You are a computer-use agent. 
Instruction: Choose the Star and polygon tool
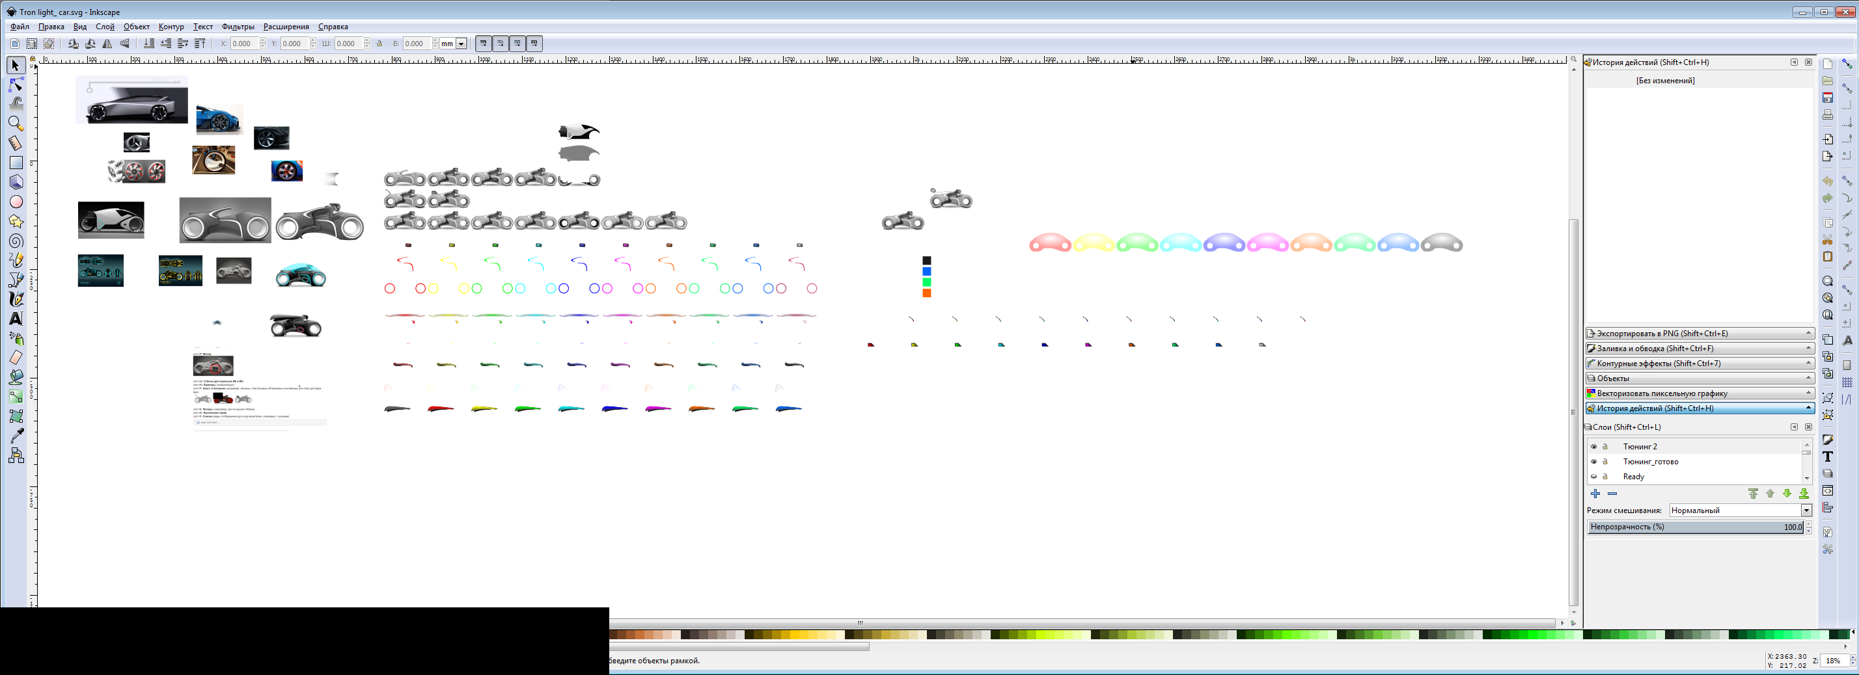click(16, 221)
